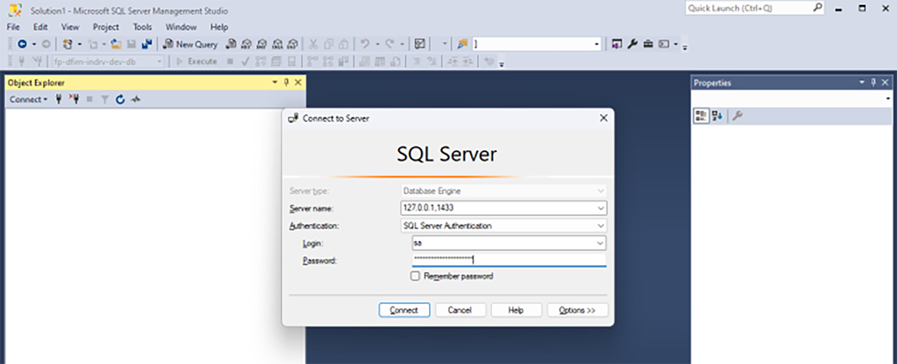The image size is (897, 364).
Task: Click the Categorized view icon in Properties
Action: point(701,116)
